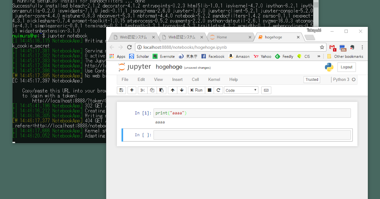
Task: Open the cell type dropdown showing Code
Action: 241,90
